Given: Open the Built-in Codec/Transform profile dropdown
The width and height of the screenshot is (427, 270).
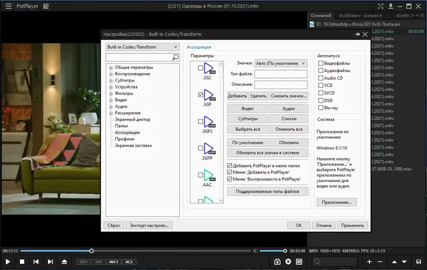Looking at the screenshot, I should pos(143,47).
